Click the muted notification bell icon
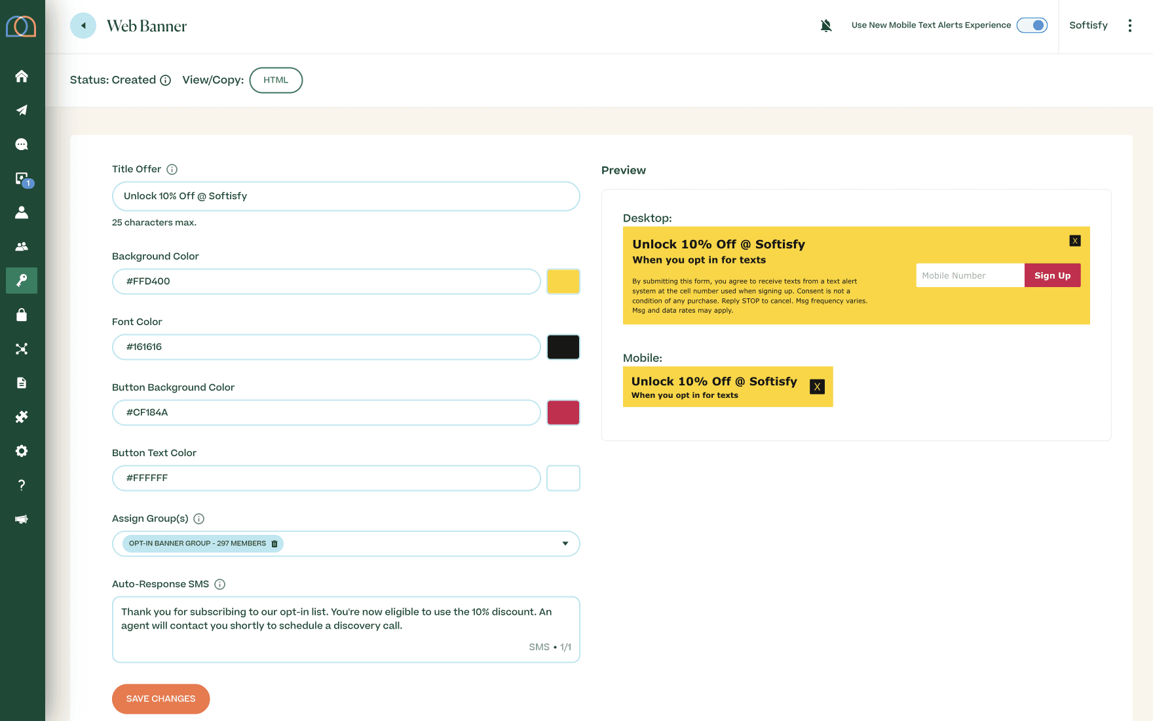 (x=826, y=26)
